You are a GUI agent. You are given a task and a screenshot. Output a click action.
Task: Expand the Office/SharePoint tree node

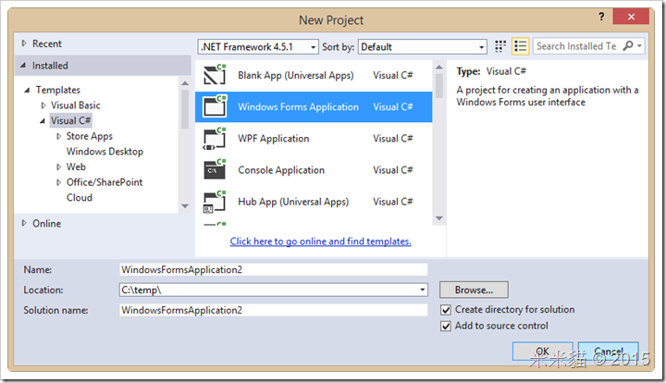coord(58,182)
